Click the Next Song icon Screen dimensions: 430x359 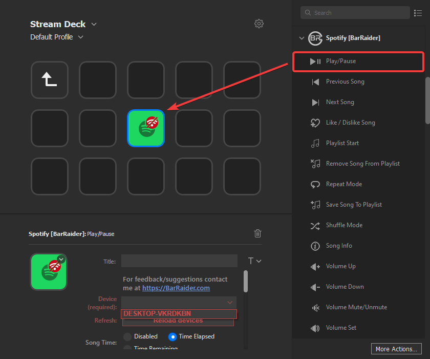pyautogui.click(x=315, y=103)
